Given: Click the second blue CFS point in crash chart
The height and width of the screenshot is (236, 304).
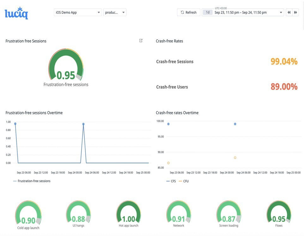Looking at the screenshot, I should (235, 124).
